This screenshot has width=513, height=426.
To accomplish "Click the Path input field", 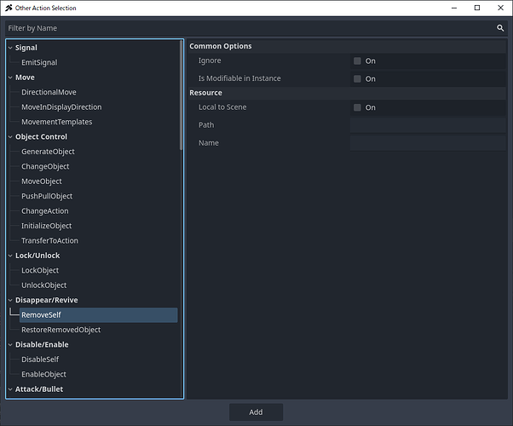I will 427,125.
